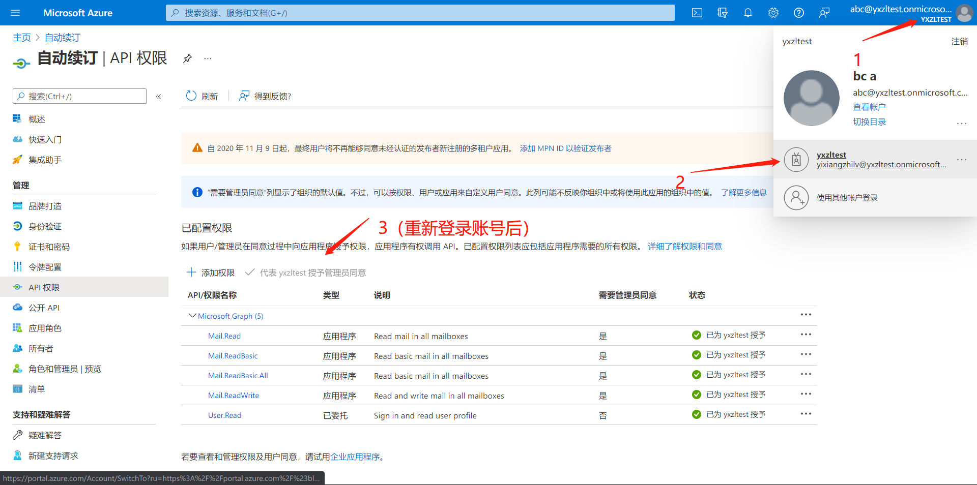Screen dimensions: 977x485
Task: Click the 刷新 refresh button
Action: [x=203, y=96]
